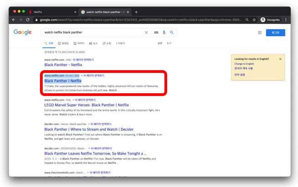Viewport: 298px width, 187px height.
Task: Click translate-this-page link beside decider.com movie result
Action: coord(101,124)
